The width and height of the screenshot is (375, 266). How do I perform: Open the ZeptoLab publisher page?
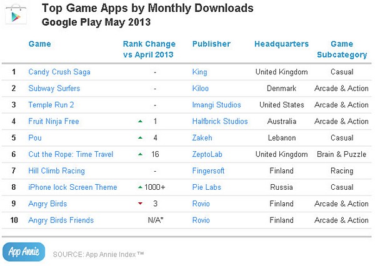pos(207,154)
